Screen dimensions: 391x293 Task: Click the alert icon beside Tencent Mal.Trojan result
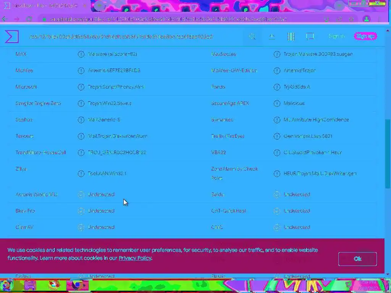click(81, 136)
